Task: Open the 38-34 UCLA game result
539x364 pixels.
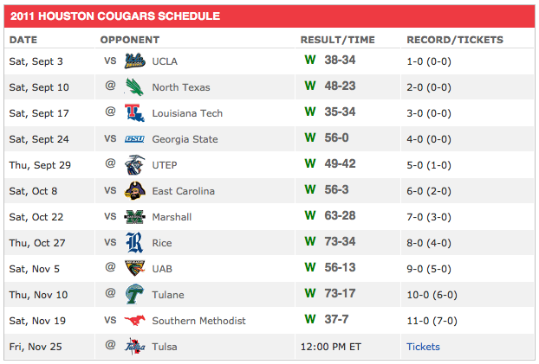Action: coord(341,61)
